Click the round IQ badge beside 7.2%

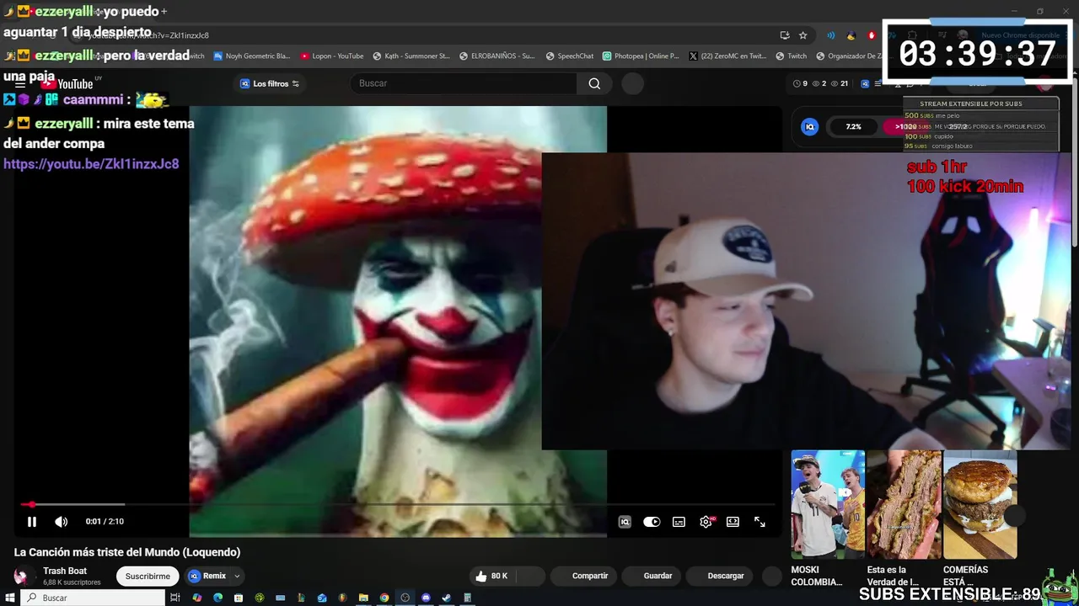coord(810,127)
